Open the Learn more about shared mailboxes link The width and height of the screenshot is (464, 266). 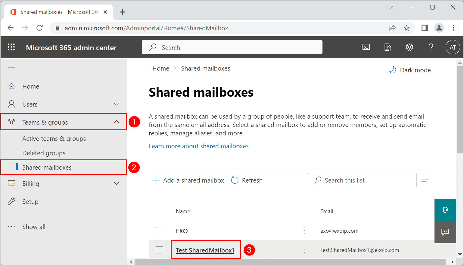[x=198, y=146]
